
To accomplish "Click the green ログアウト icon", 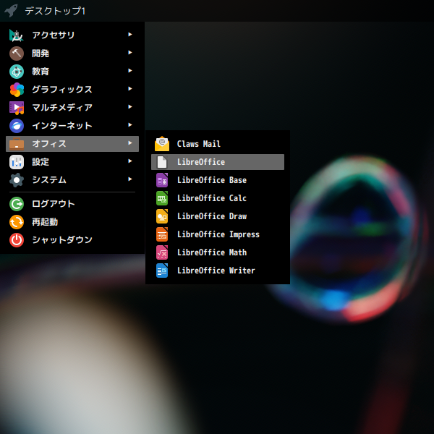I will point(17,204).
